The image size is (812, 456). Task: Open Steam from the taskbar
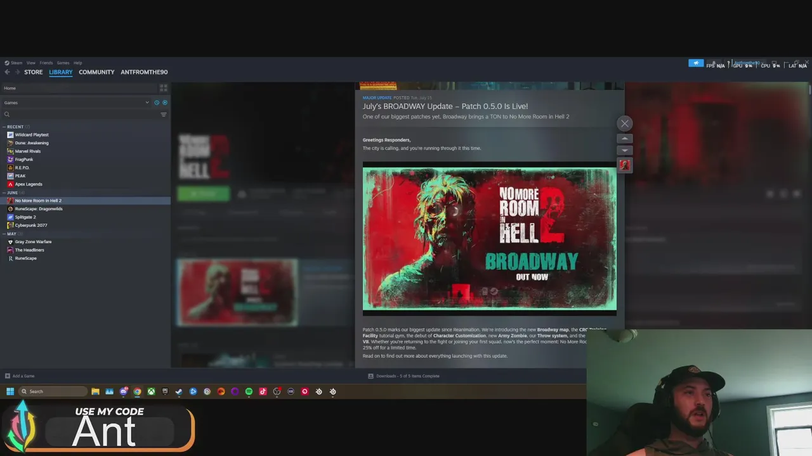click(179, 391)
